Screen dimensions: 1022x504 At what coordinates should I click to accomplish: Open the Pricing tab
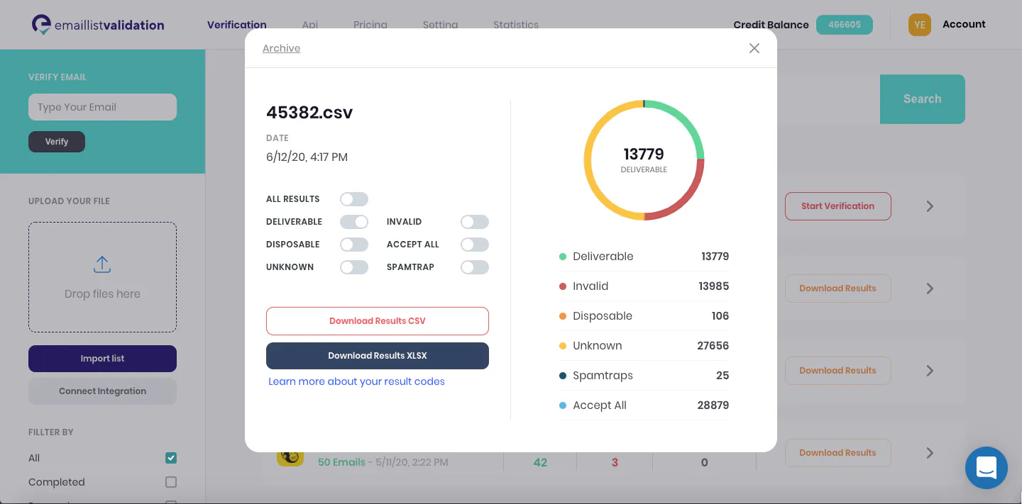[x=370, y=25]
